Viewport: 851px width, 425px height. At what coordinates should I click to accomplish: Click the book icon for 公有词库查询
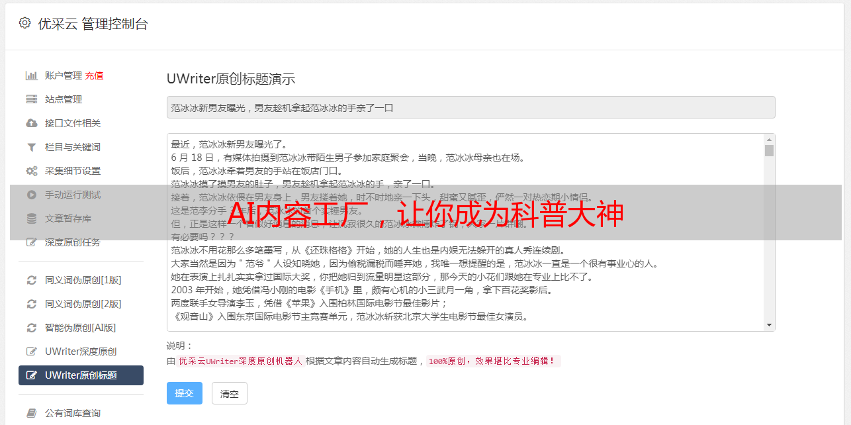[31, 413]
